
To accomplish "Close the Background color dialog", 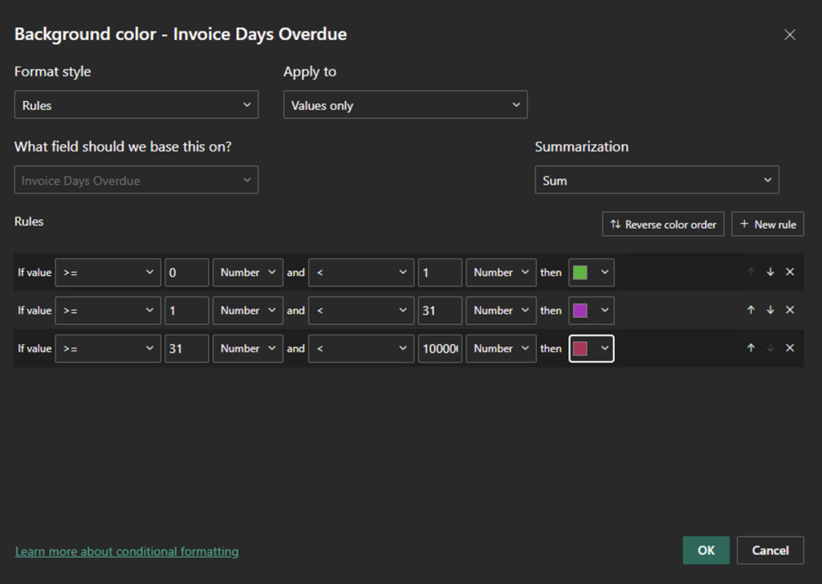I will (x=790, y=34).
